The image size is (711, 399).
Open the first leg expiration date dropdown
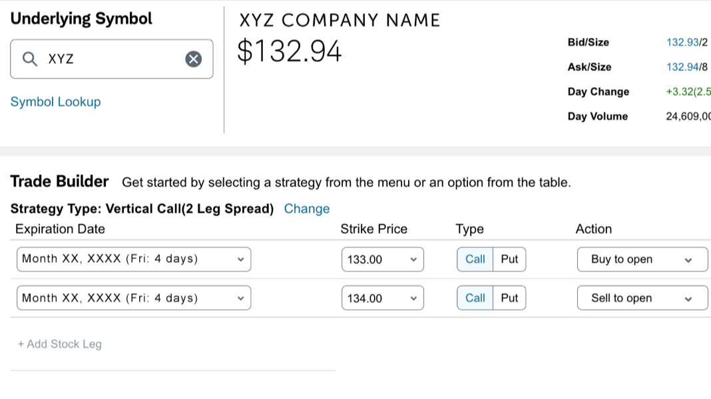133,259
